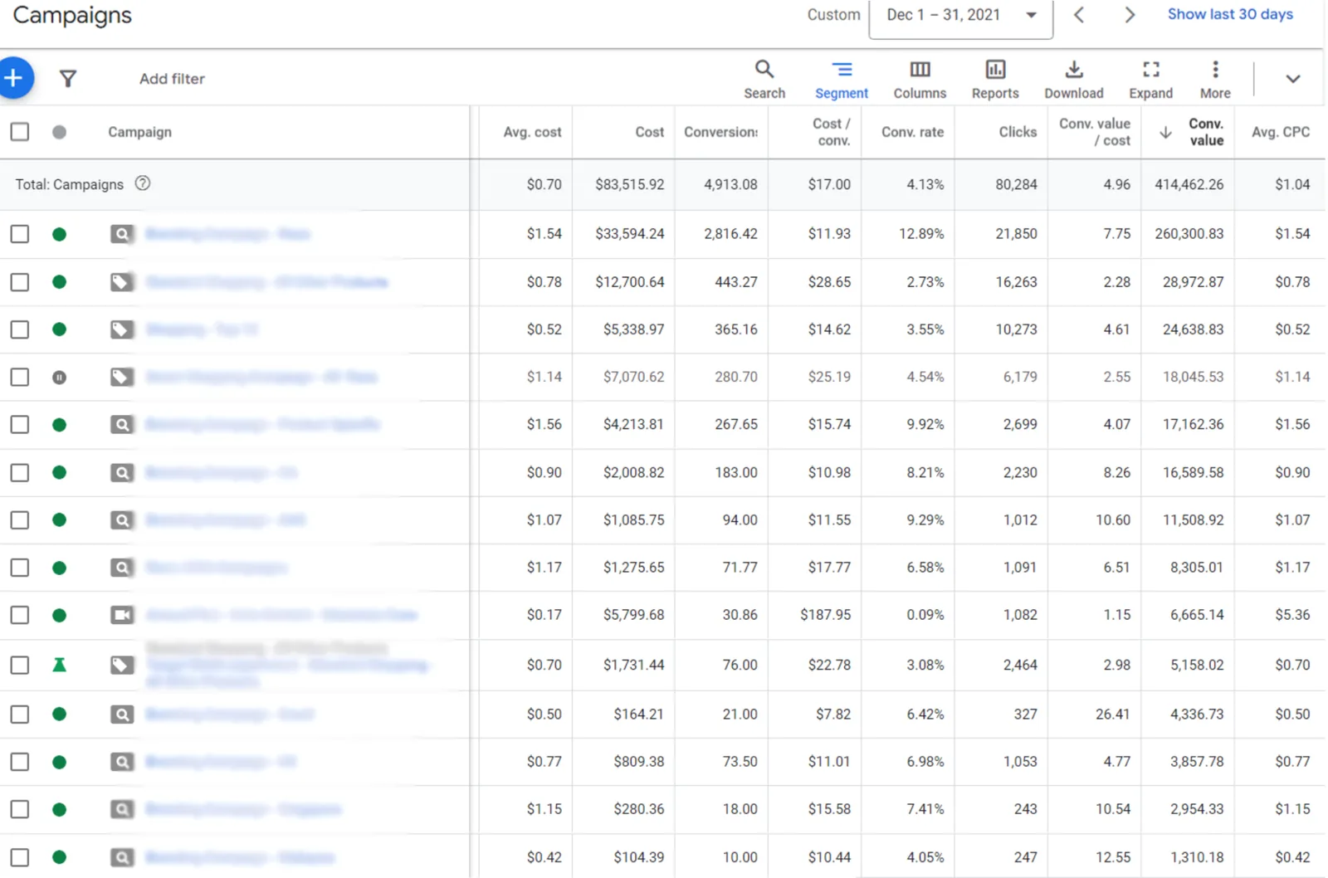The width and height of the screenshot is (1328, 878).
Task: Go to the previous date range
Action: pyautogui.click(x=1079, y=15)
